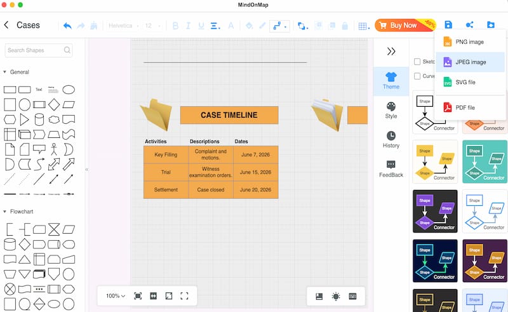This screenshot has width=508, height=312.
Task: Open the keyboard shortcuts icon
Action: pyautogui.click(x=352, y=296)
